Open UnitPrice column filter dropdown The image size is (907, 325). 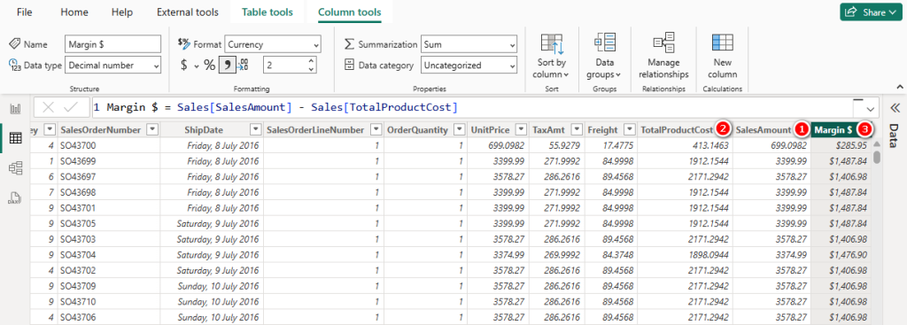coord(521,129)
